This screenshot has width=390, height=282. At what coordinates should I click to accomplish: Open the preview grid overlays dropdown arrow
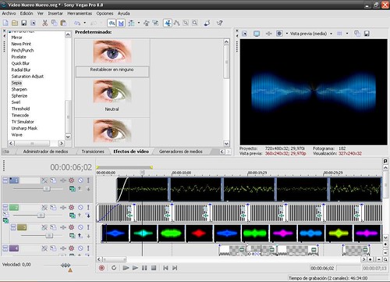347,34
